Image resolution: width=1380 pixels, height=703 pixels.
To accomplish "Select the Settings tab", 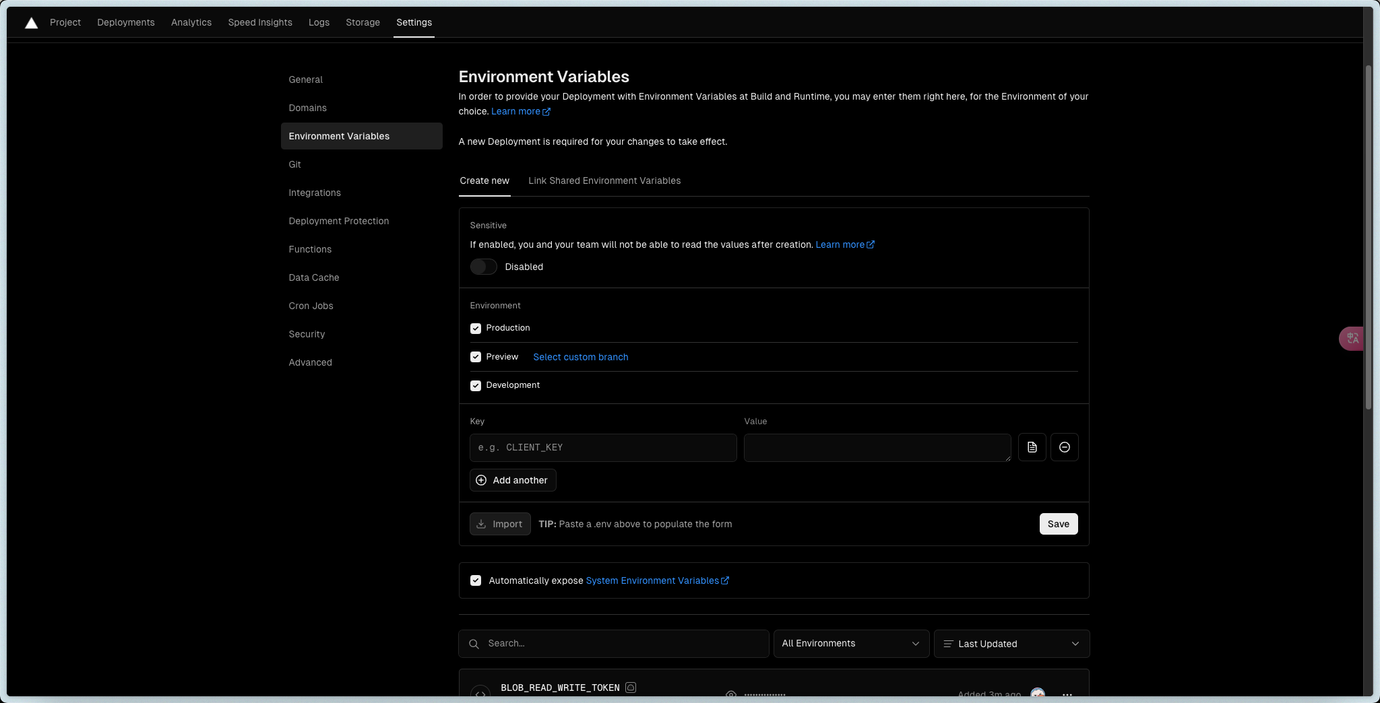I will (414, 22).
